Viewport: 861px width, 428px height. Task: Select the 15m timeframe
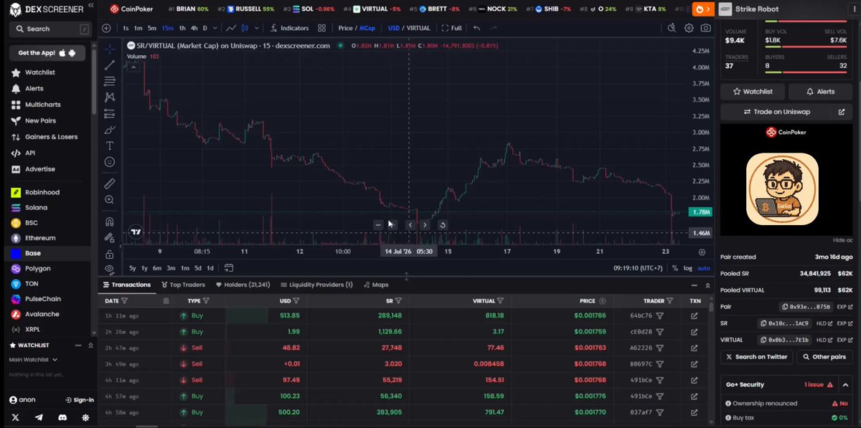click(167, 28)
